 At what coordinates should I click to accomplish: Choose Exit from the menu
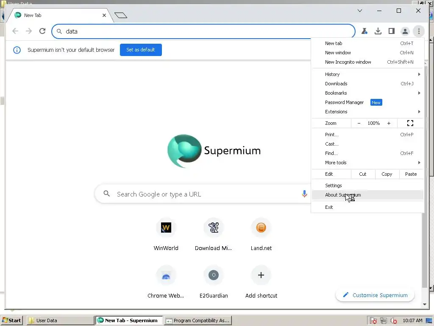(x=367, y=207)
